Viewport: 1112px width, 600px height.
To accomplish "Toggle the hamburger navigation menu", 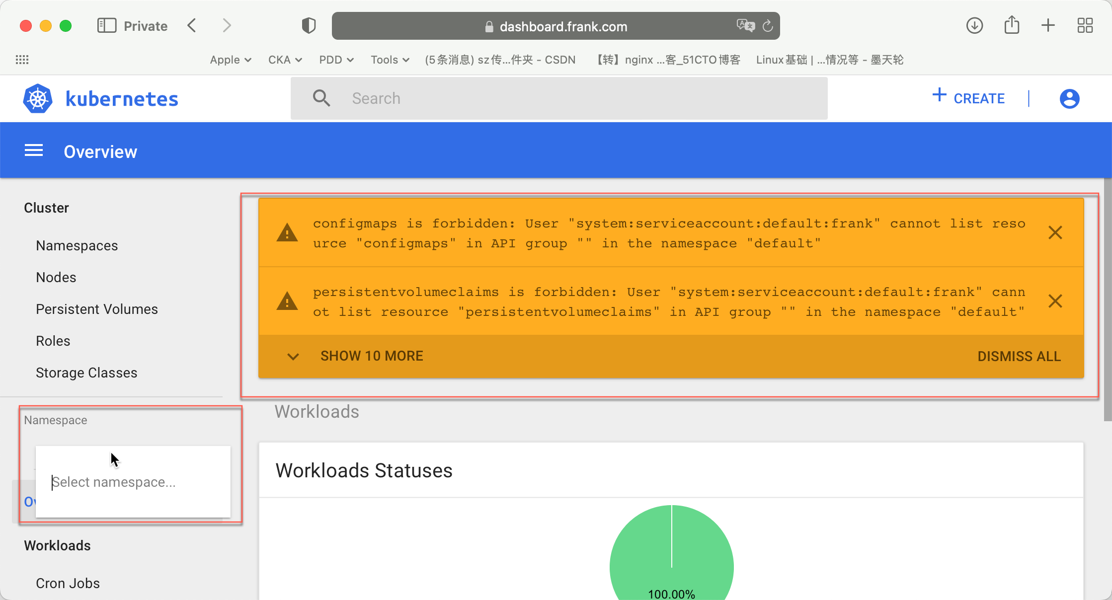I will tap(34, 150).
